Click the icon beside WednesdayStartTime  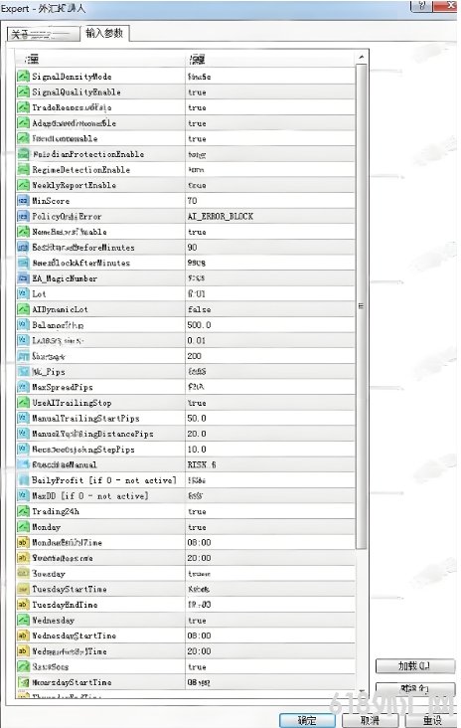(23, 636)
